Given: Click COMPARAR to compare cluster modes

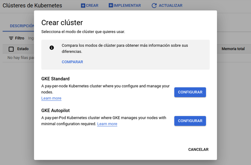Looking at the screenshot, I should [x=72, y=62].
